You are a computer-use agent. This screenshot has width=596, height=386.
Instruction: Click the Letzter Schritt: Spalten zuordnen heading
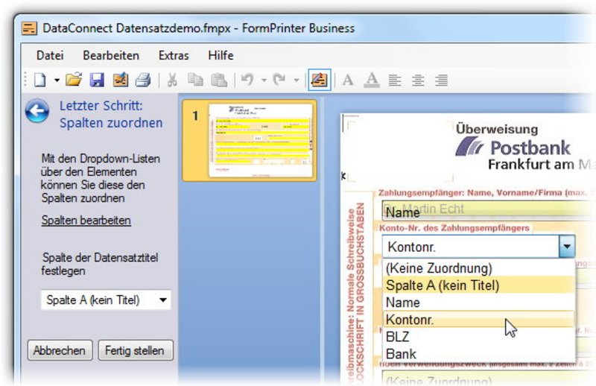pos(111,114)
